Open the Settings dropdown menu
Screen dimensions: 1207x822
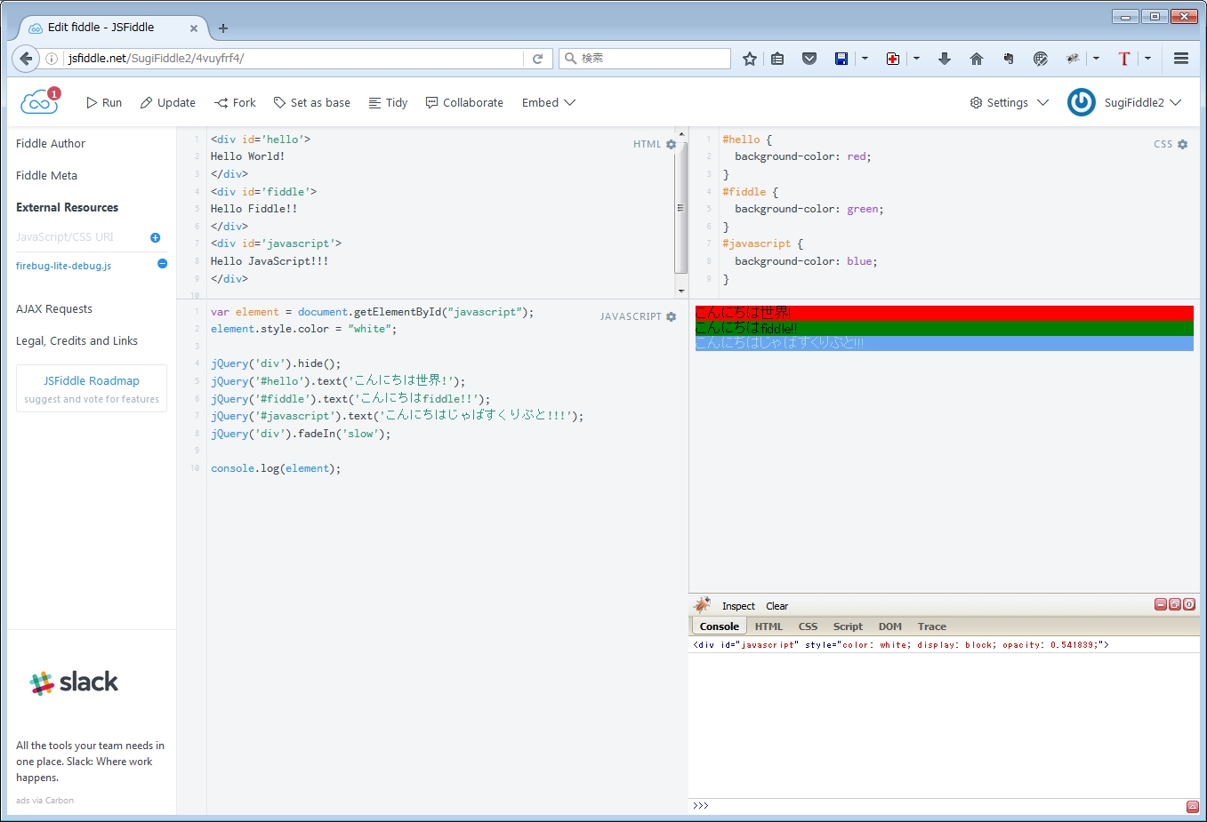point(1009,102)
